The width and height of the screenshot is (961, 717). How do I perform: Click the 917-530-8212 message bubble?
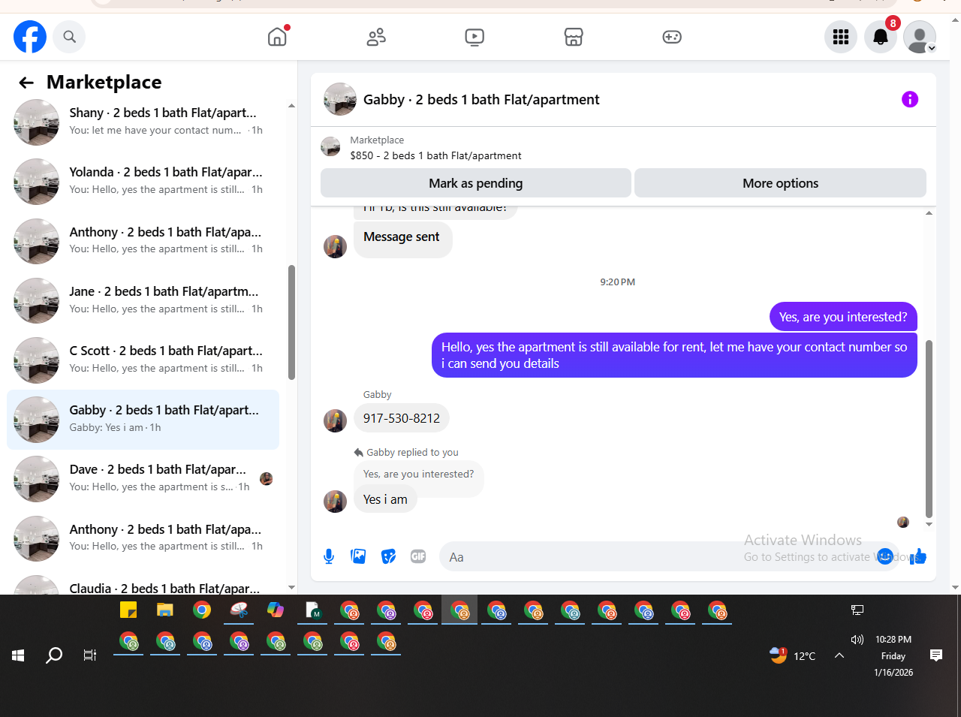(x=402, y=418)
